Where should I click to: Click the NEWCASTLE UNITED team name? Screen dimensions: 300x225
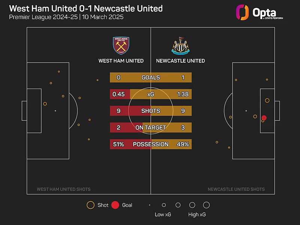pos(181,61)
